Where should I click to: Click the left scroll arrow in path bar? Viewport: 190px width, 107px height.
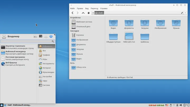coord(93,13)
